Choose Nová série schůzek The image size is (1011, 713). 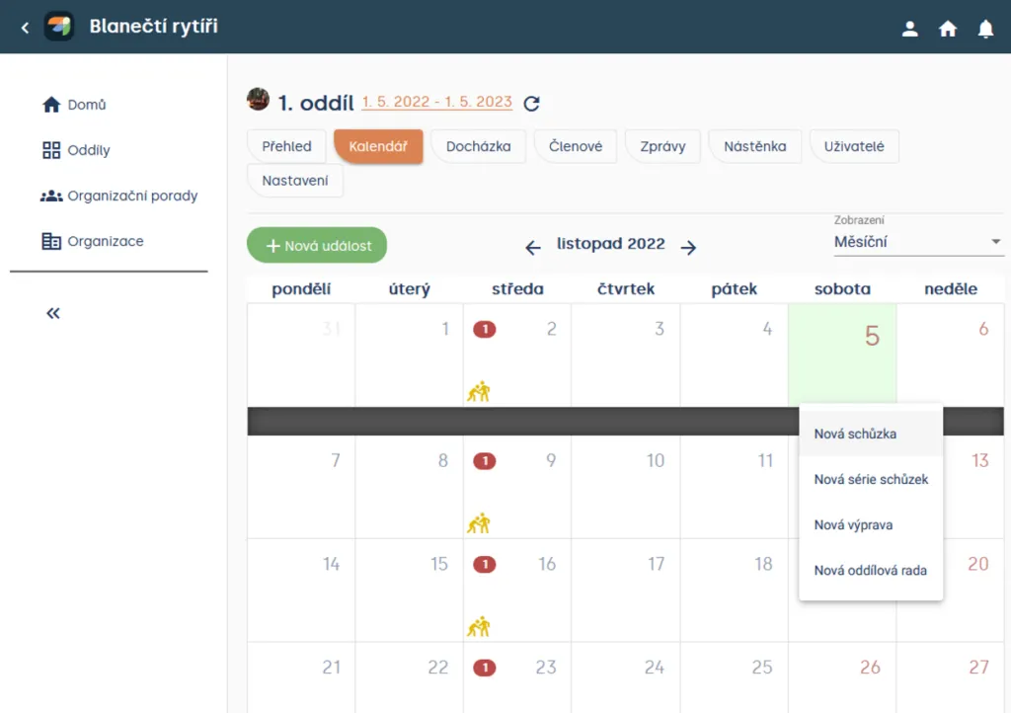point(871,479)
